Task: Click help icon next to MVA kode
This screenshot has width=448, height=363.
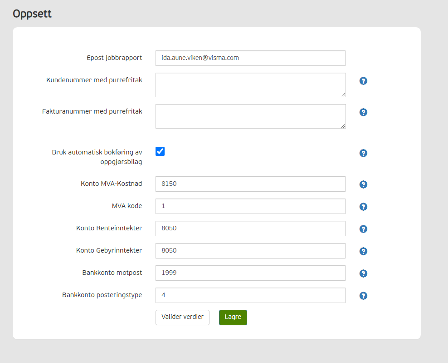Action: [x=363, y=207]
